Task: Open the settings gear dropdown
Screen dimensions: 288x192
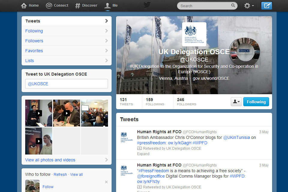Action: point(249,6)
